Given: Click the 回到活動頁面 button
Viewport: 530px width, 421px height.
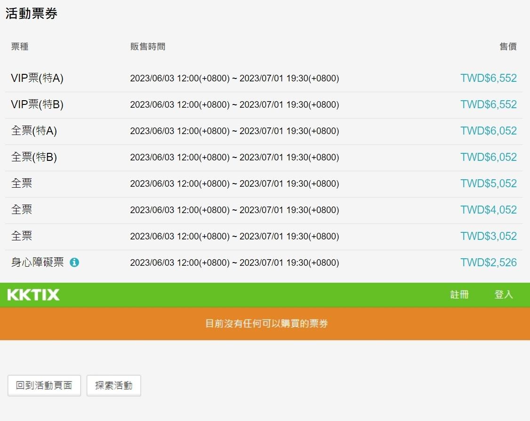Looking at the screenshot, I should pos(44,386).
